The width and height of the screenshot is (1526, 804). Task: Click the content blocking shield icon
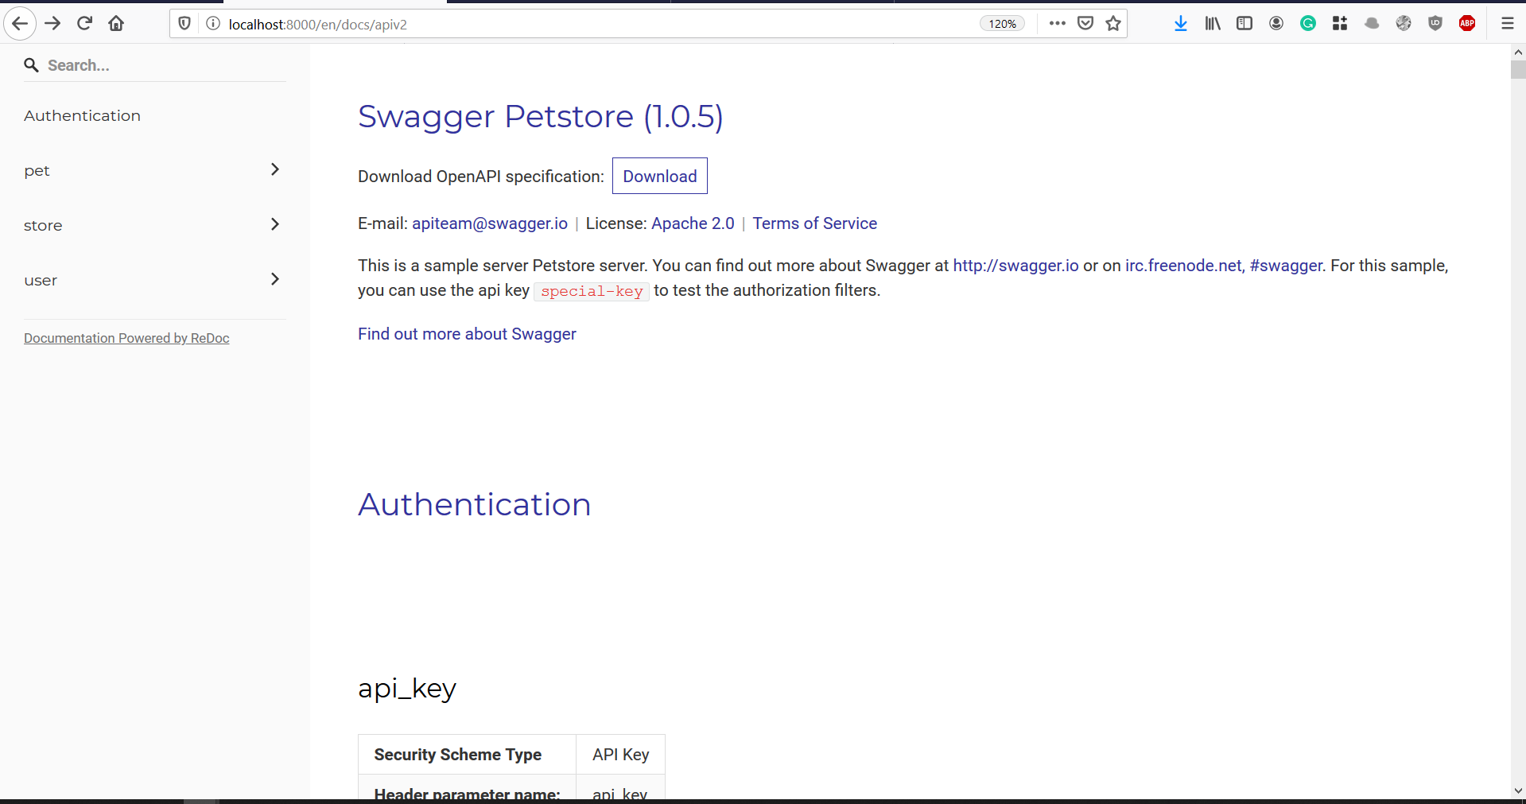(x=184, y=23)
